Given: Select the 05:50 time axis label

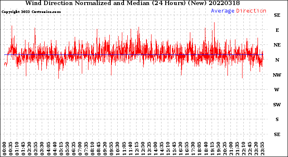Looking at the screenshot, I should coord(67,149).
